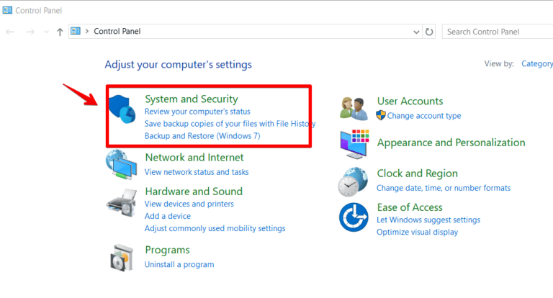Open the System and Security heading
Image resolution: width=553 pixels, height=298 pixels.
tap(191, 99)
